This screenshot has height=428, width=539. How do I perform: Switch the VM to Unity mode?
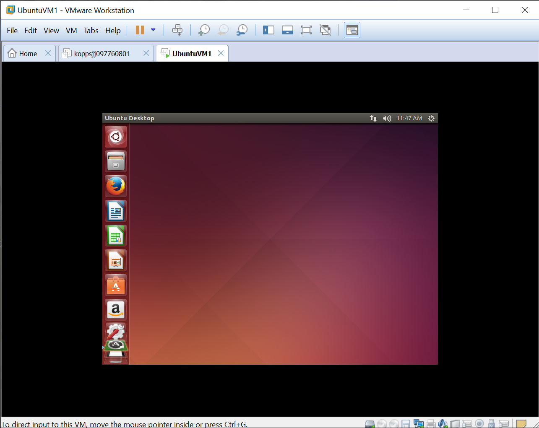click(x=325, y=30)
